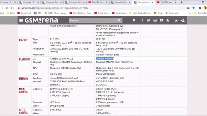Open the translate page icon

pyautogui.click(x=188, y=8)
